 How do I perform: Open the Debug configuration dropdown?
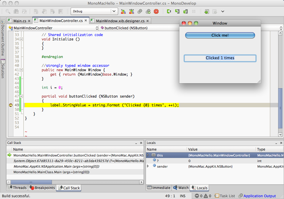94,11
